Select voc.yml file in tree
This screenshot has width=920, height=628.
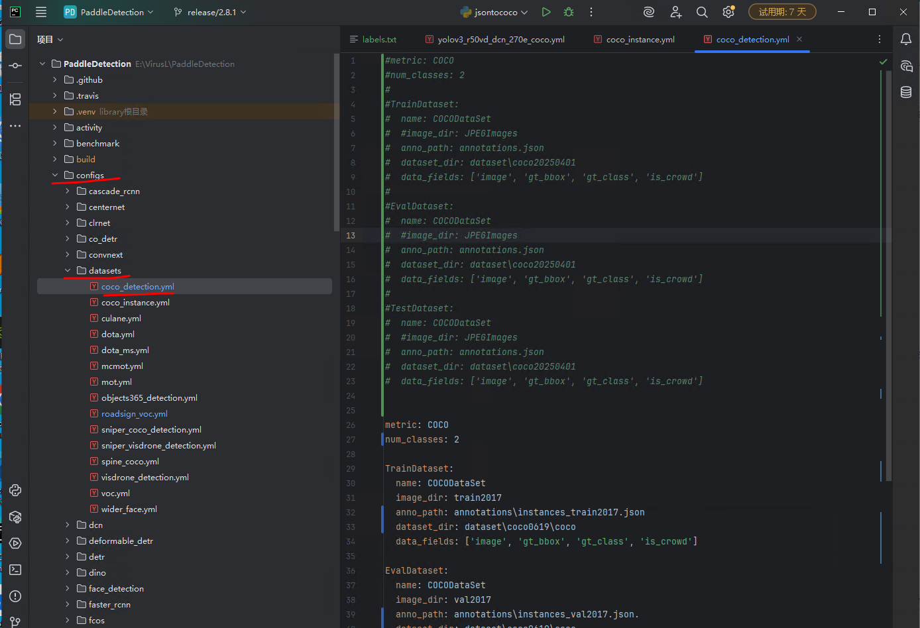tap(115, 493)
